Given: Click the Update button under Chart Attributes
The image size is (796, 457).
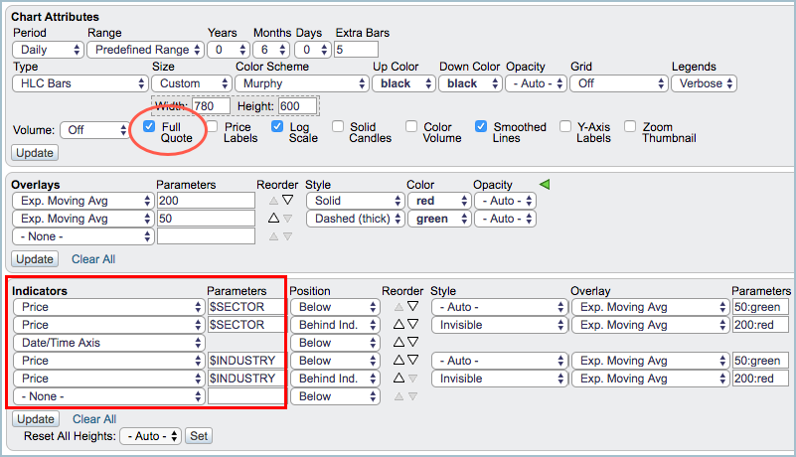Looking at the screenshot, I should (35, 153).
